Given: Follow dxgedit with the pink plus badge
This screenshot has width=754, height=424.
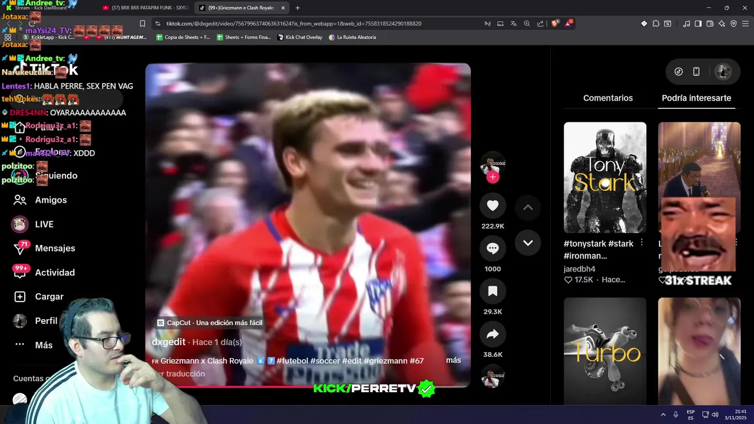Looking at the screenshot, I should click(493, 177).
